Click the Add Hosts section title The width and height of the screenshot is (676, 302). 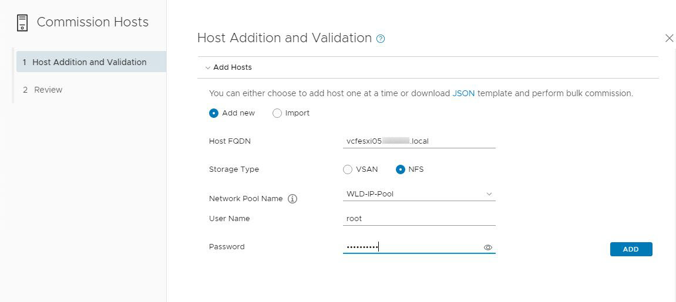[x=233, y=67]
